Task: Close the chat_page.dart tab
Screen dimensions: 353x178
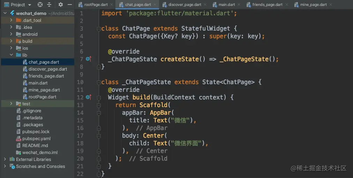Action: [x=155, y=5]
